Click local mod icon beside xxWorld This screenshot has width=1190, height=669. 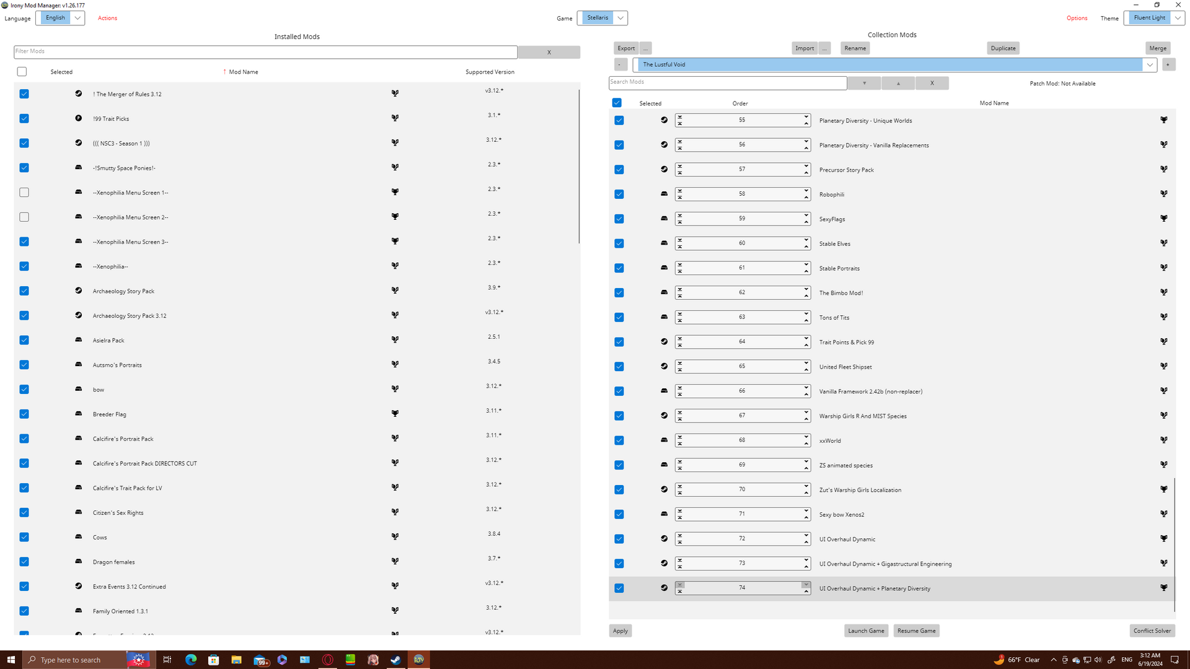tap(664, 440)
